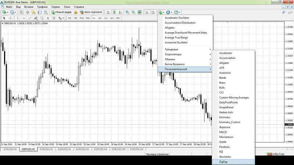Launch MetaEditor from the toolbar
Screen dimensions: 294x165
coord(76,12)
